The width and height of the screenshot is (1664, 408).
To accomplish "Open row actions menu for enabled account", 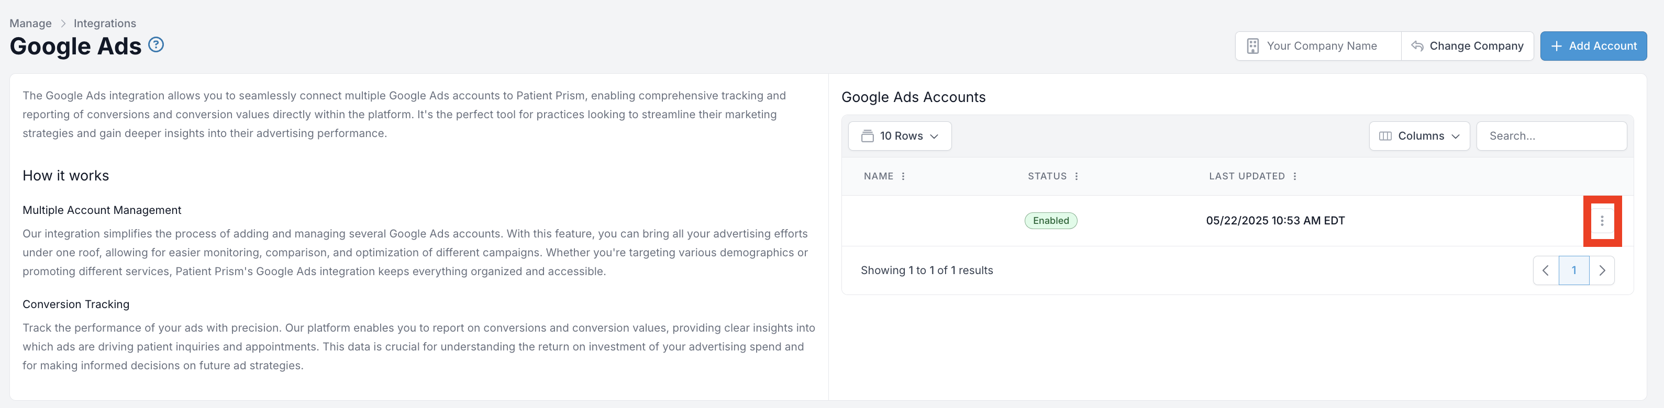I will (x=1601, y=221).
